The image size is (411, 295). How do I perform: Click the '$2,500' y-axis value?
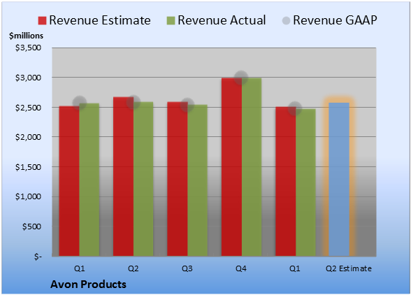click(x=28, y=108)
